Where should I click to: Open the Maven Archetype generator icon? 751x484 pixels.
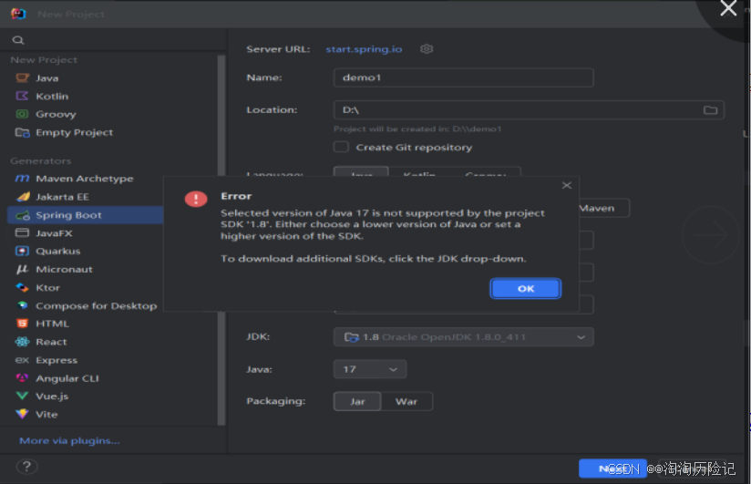click(x=22, y=179)
